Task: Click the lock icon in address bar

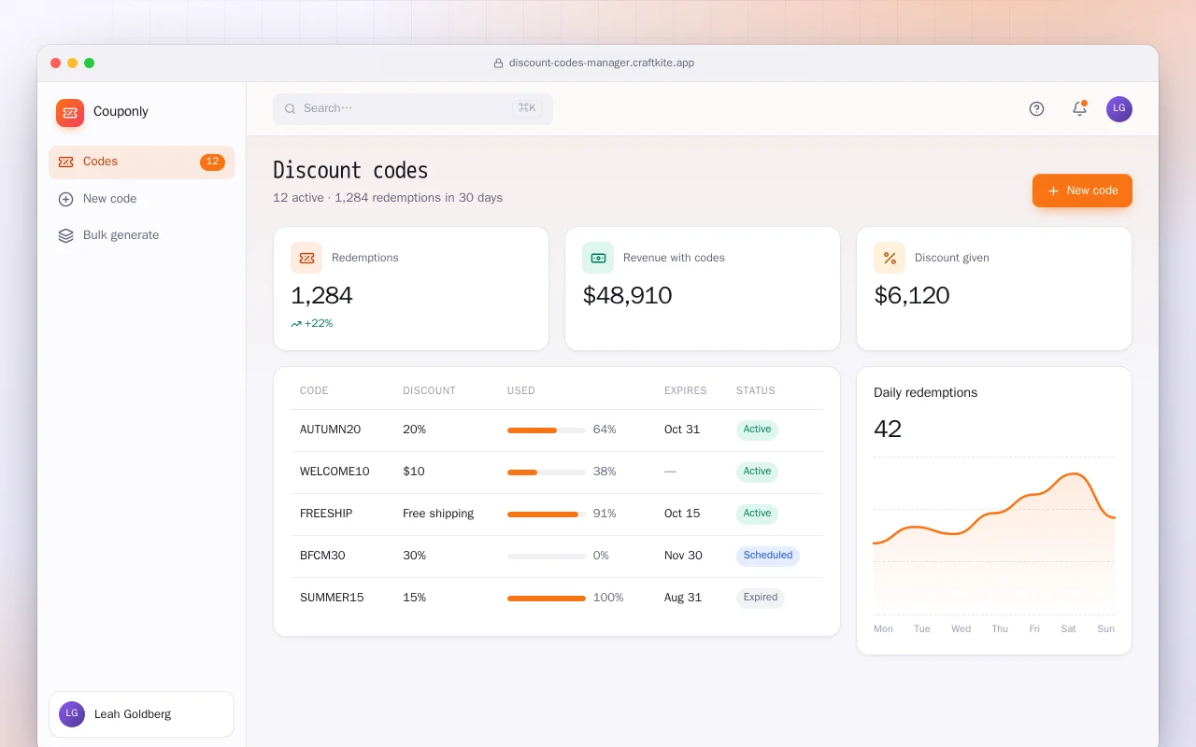Action: 498,63
